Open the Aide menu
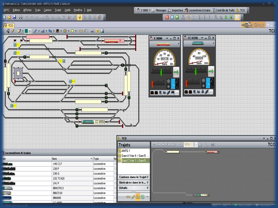 [89, 10]
